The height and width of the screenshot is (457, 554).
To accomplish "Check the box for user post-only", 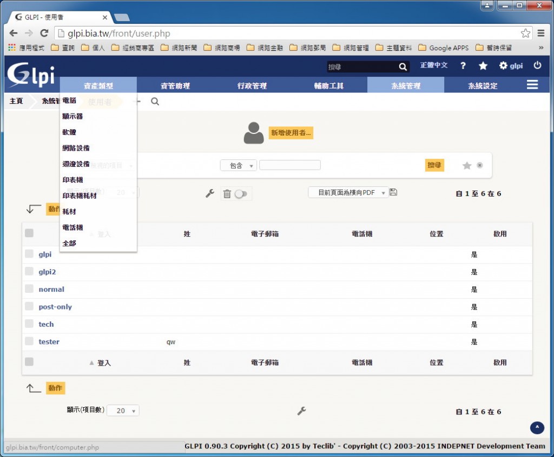I will [x=29, y=306].
